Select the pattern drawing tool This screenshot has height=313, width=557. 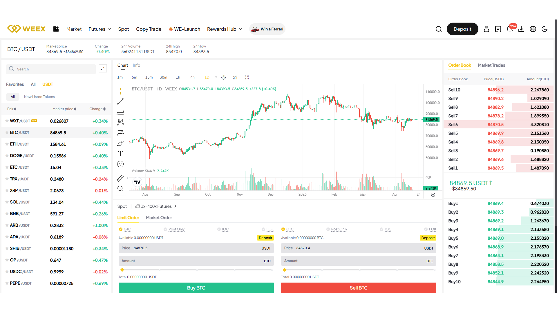pyautogui.click(x=120, y=122)
